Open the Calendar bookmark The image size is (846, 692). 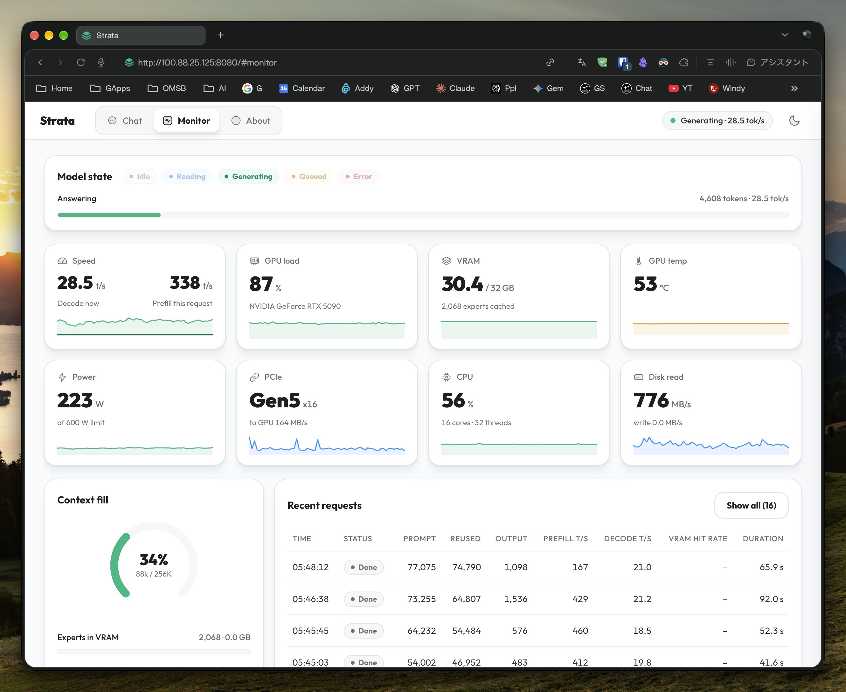click(302, 88)
